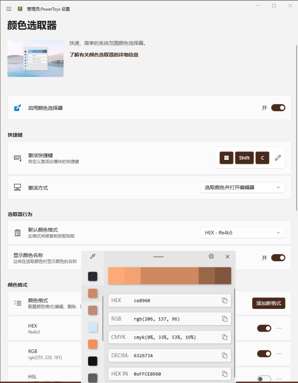
Task: Toggle 显示颜色名称 switch
Action: click(x=278, y=258)
